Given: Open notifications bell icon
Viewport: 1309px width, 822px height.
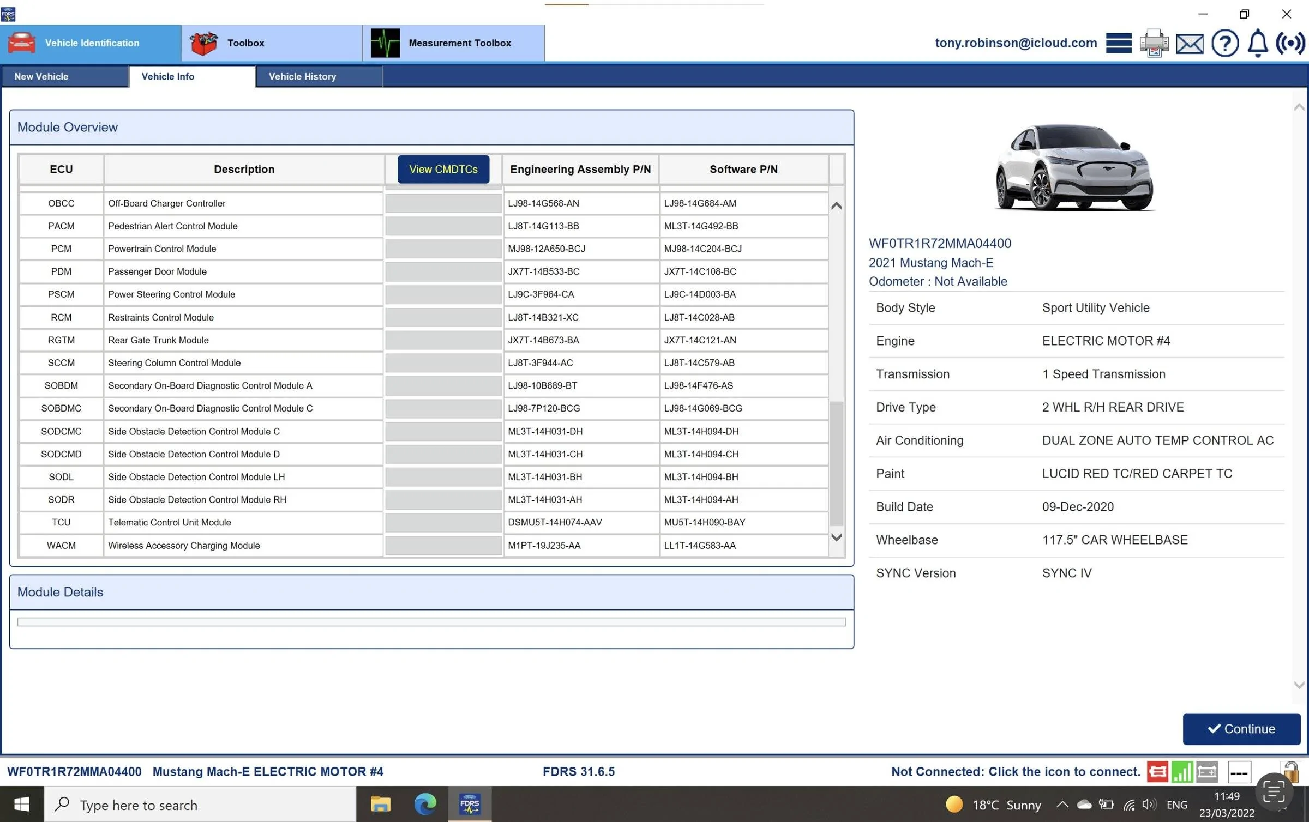Looking at the screenshot, I should point(1258,43).
